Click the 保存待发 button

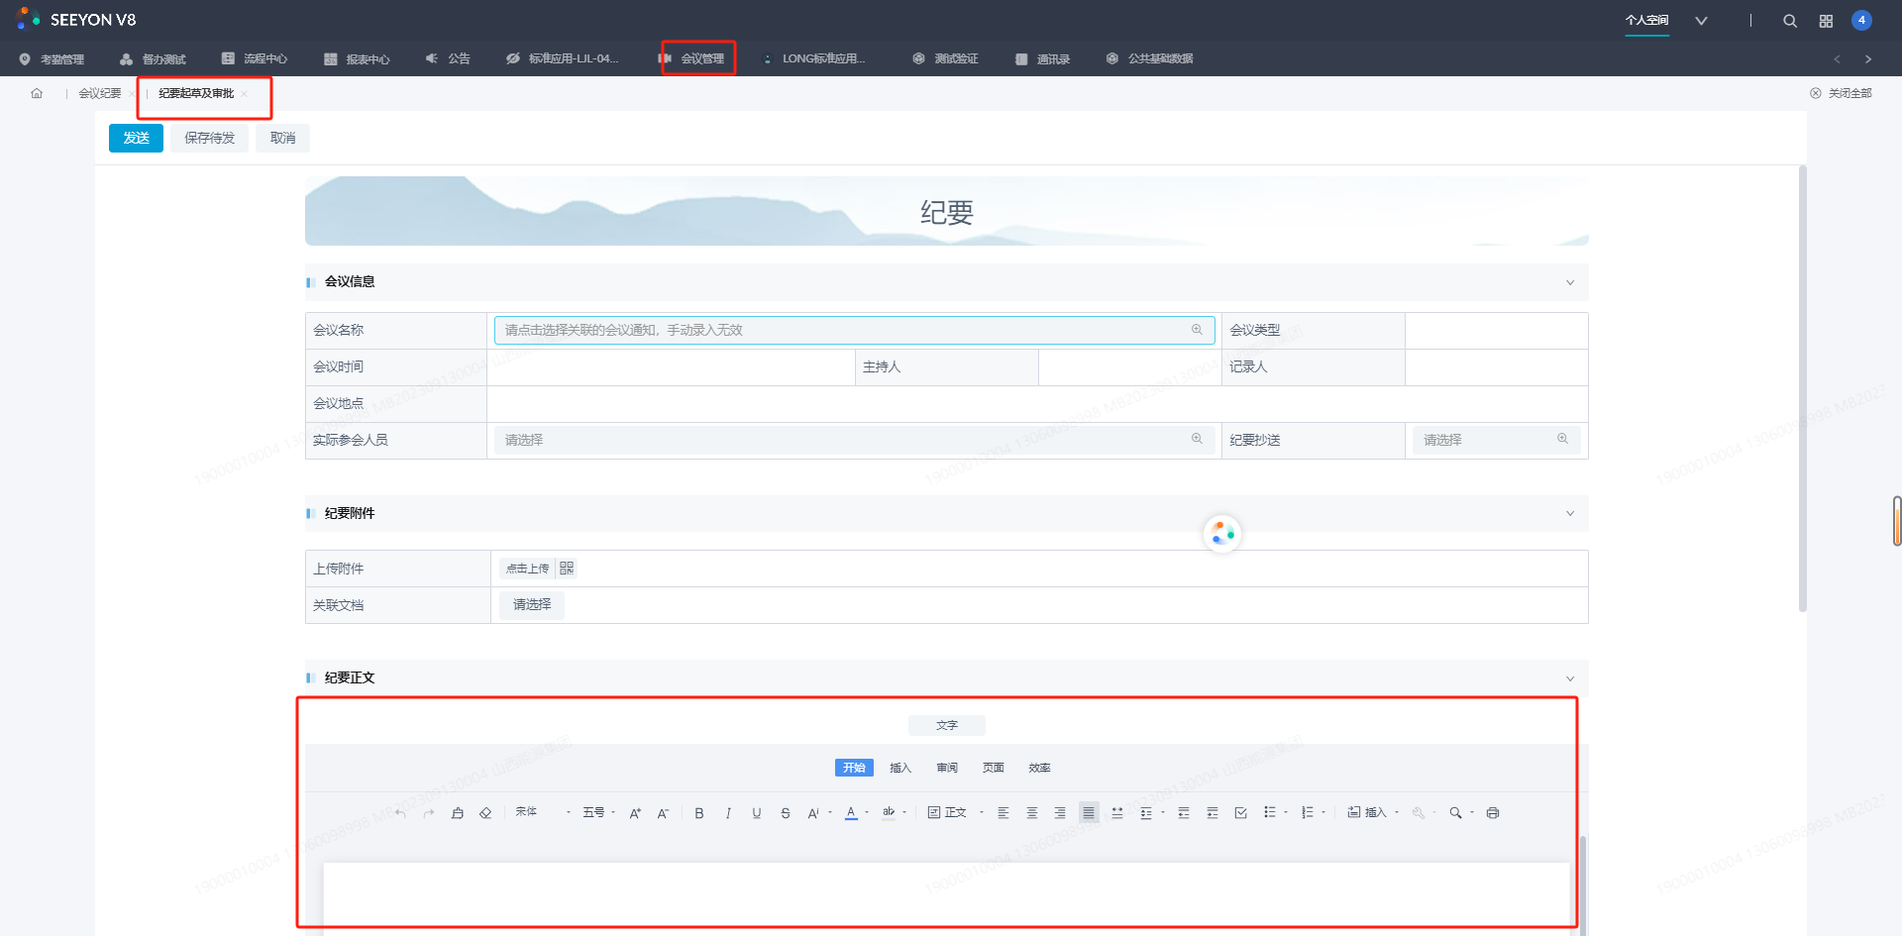pos(209,138)
